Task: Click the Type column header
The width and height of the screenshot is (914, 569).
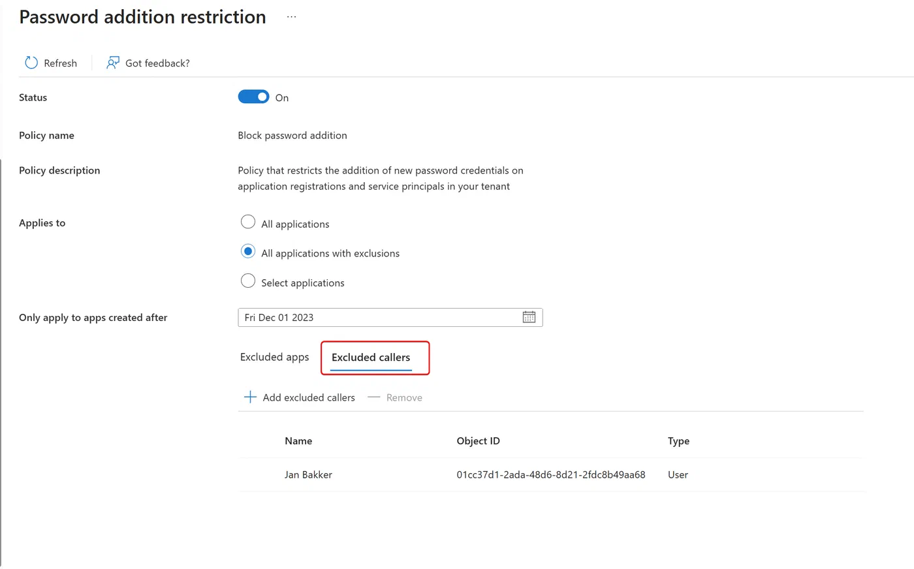Action: [678, 441]
